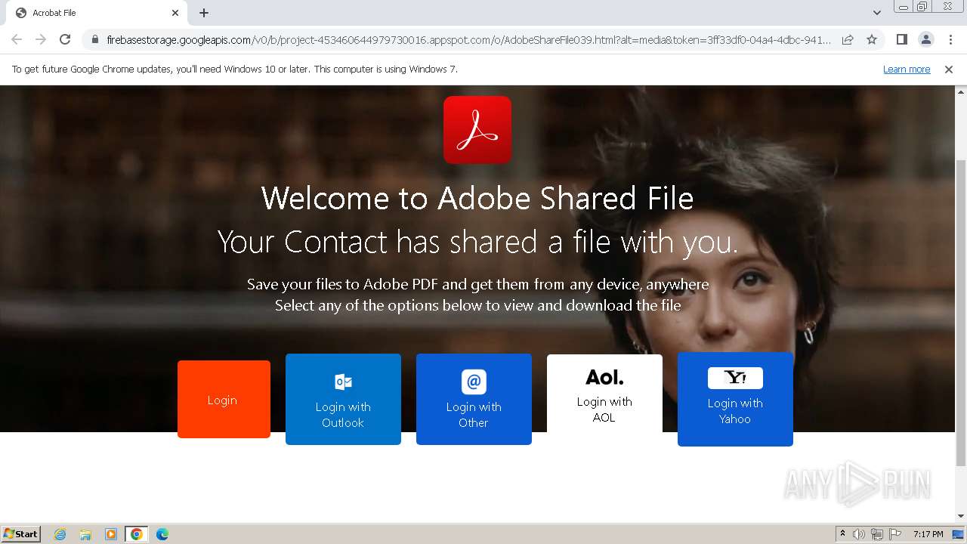Reload the current page
967x544 pixels.
65,39
